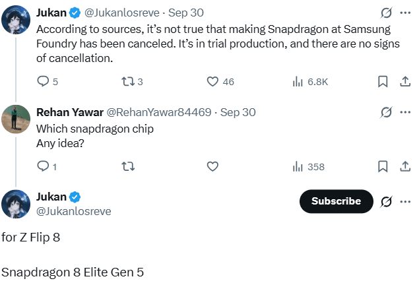Image resolution: width=419 pixels, height=285 pixels.
Task: Subscribe to Jukan
Action: pos(336,201)
